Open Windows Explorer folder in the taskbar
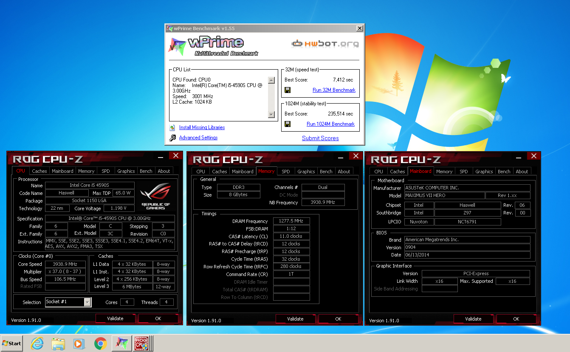The image size is (570, 352). 58,344
